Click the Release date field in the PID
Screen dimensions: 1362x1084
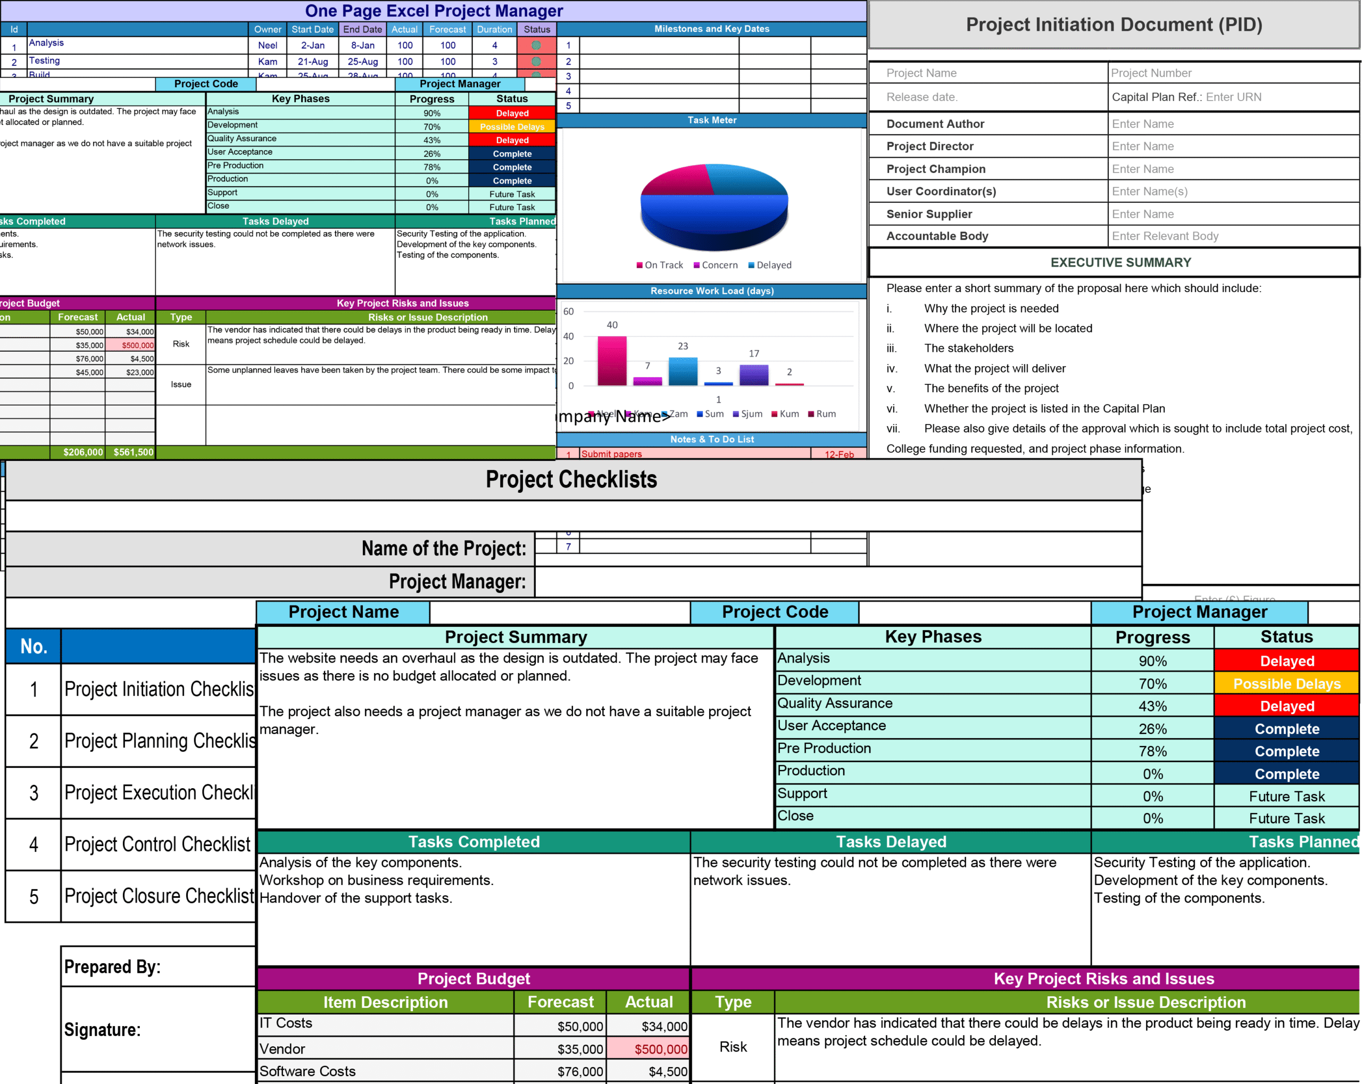(x=985, y=97)
